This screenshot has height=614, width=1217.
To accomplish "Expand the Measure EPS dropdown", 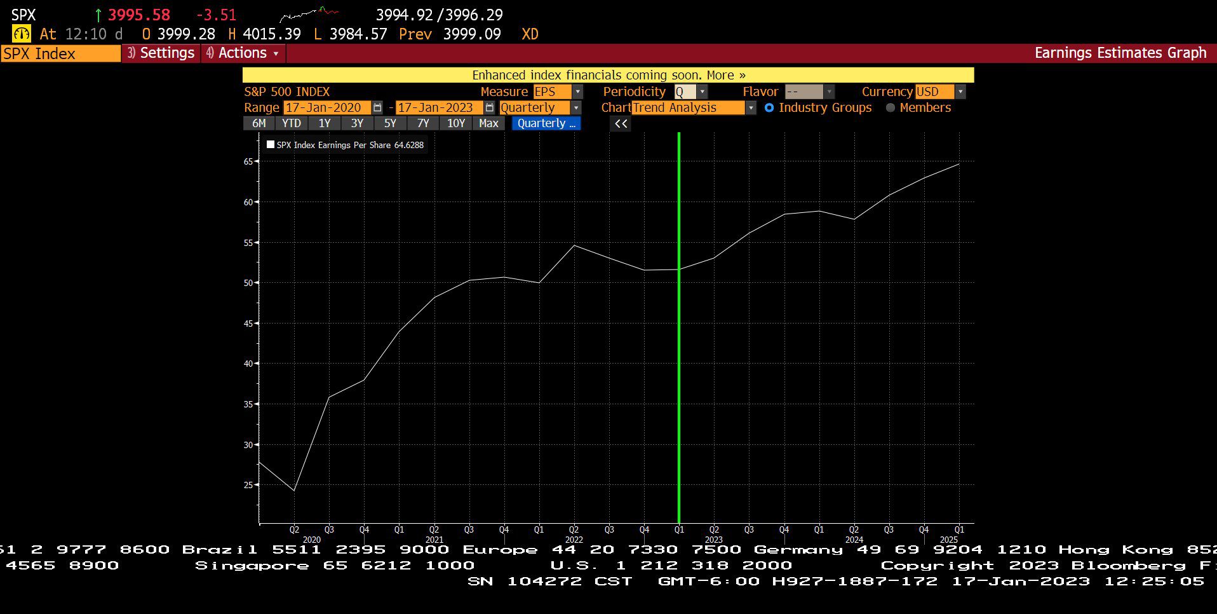I will click(x=577, y=92).
